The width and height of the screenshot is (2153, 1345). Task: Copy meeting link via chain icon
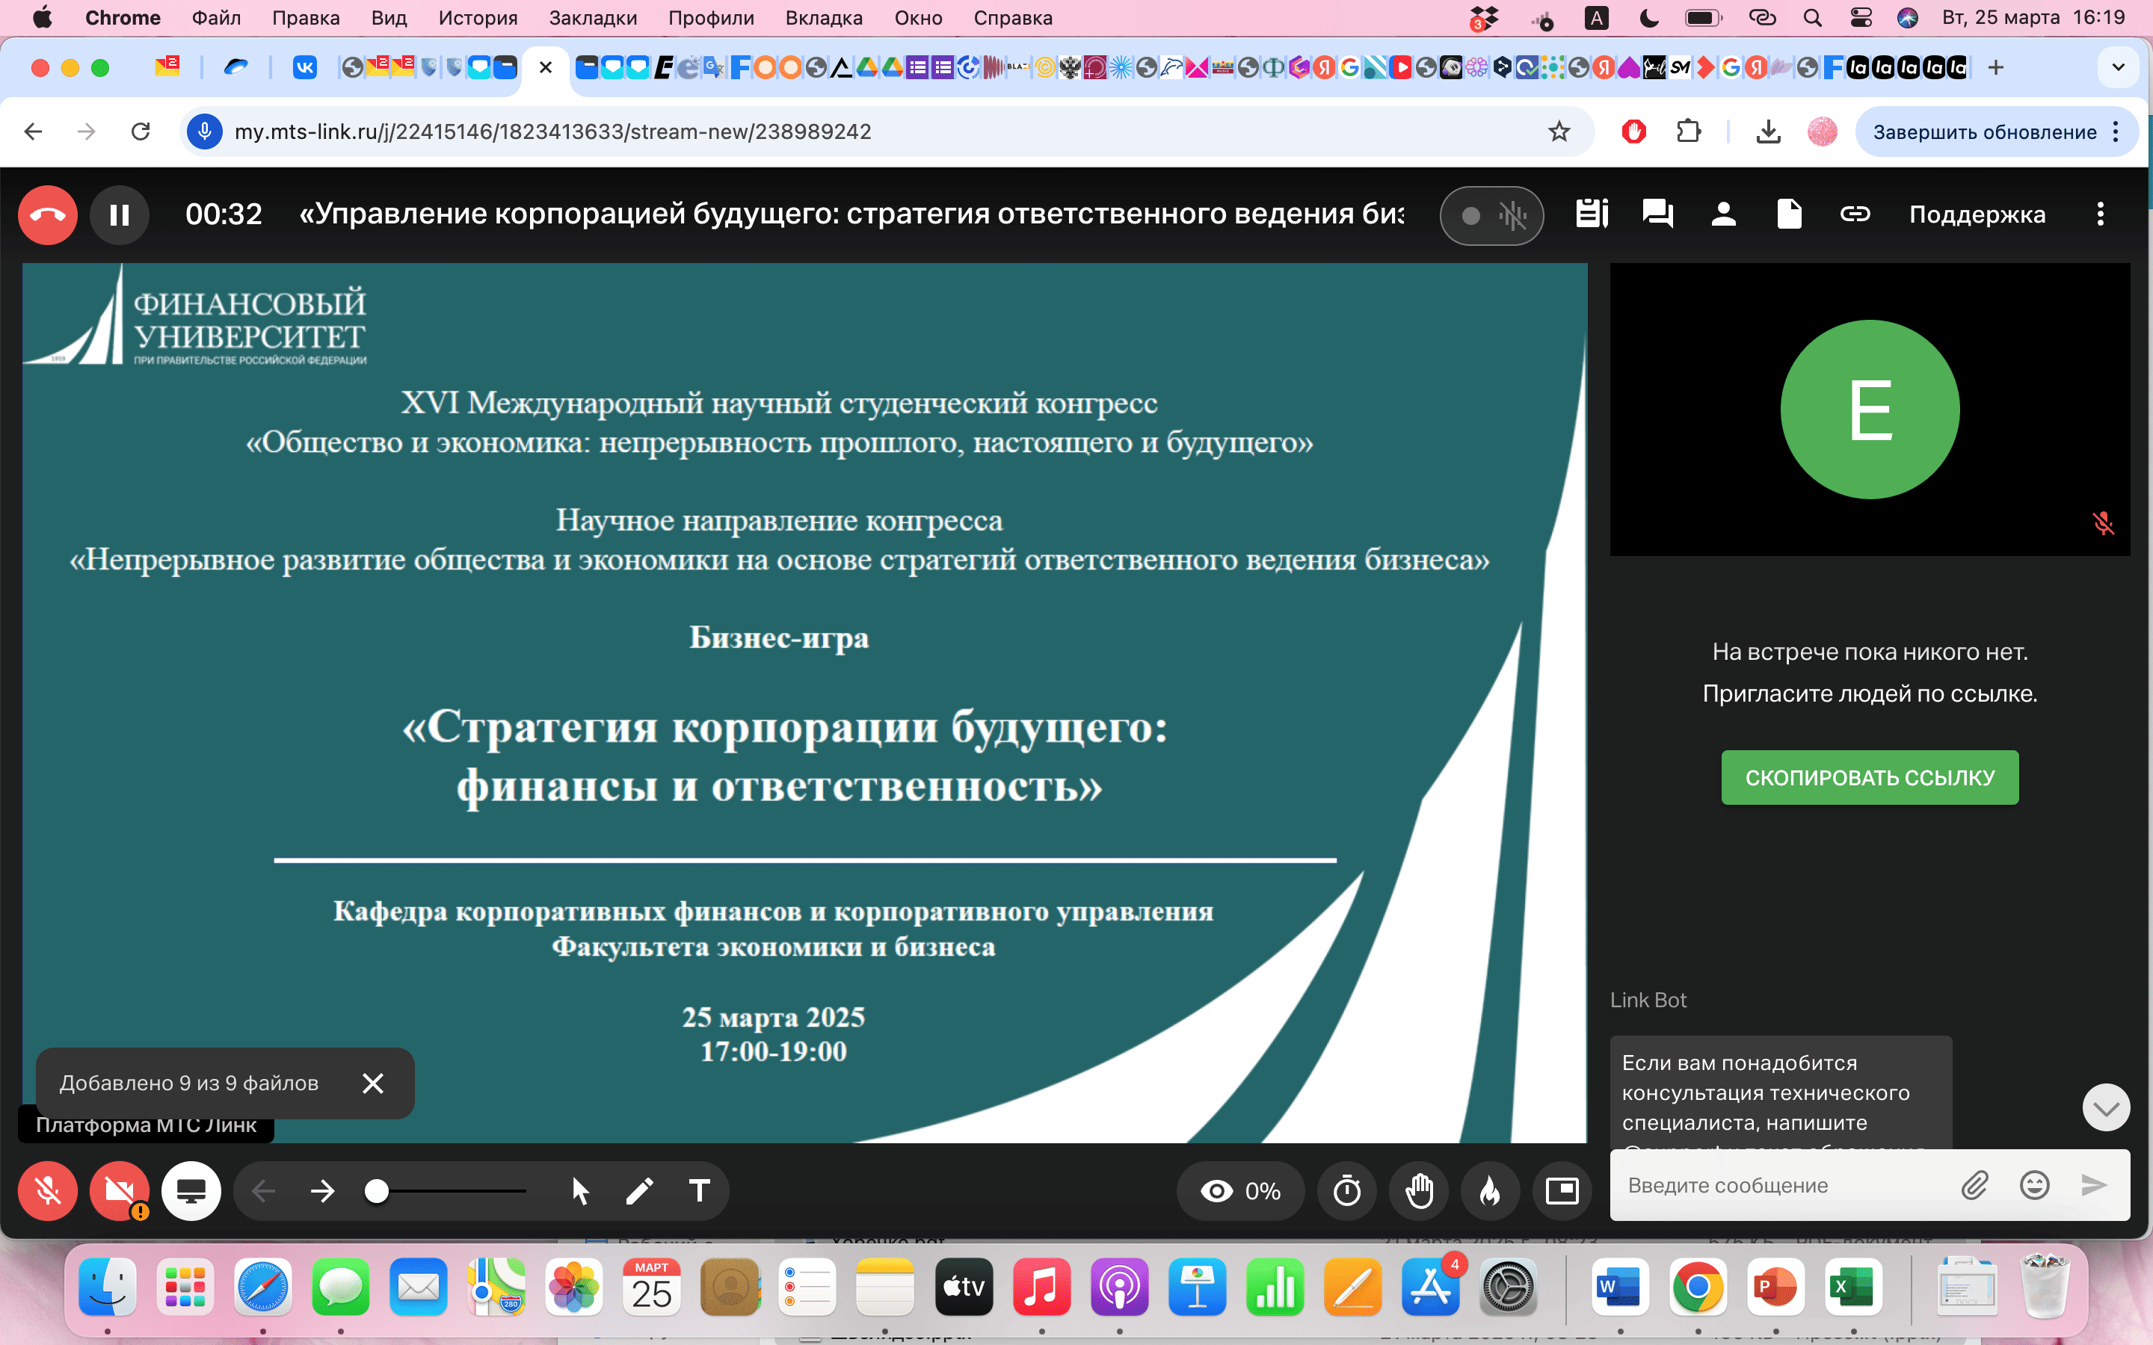1855,214
